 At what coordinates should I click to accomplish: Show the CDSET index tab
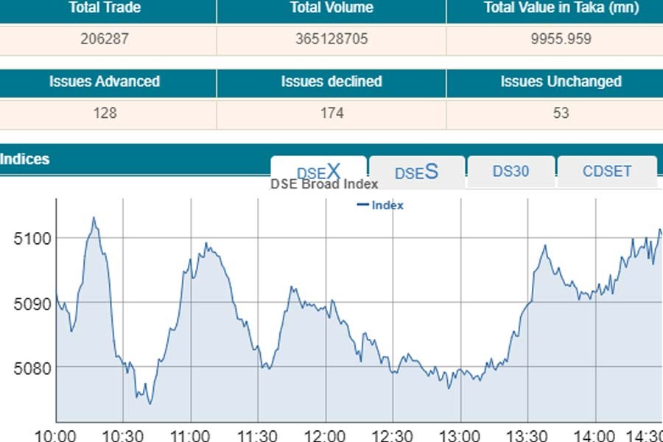[606, 171]
